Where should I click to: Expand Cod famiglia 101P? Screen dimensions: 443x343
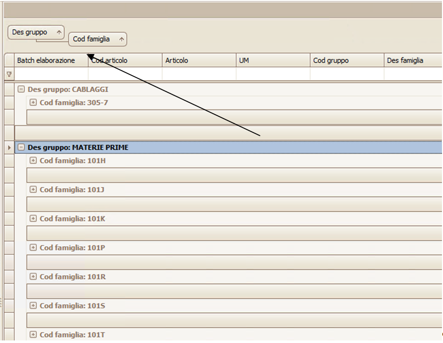[x=33, y=247]
